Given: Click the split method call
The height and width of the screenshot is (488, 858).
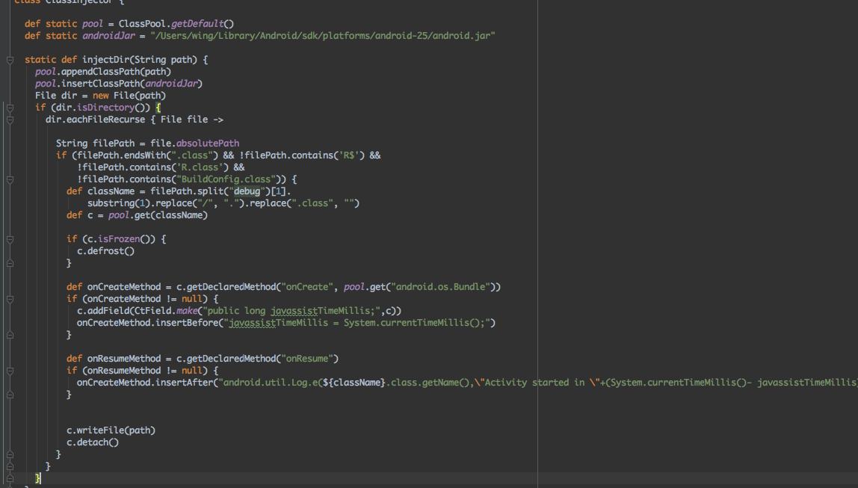Looking at the screenshot, I should click(210, 191).
